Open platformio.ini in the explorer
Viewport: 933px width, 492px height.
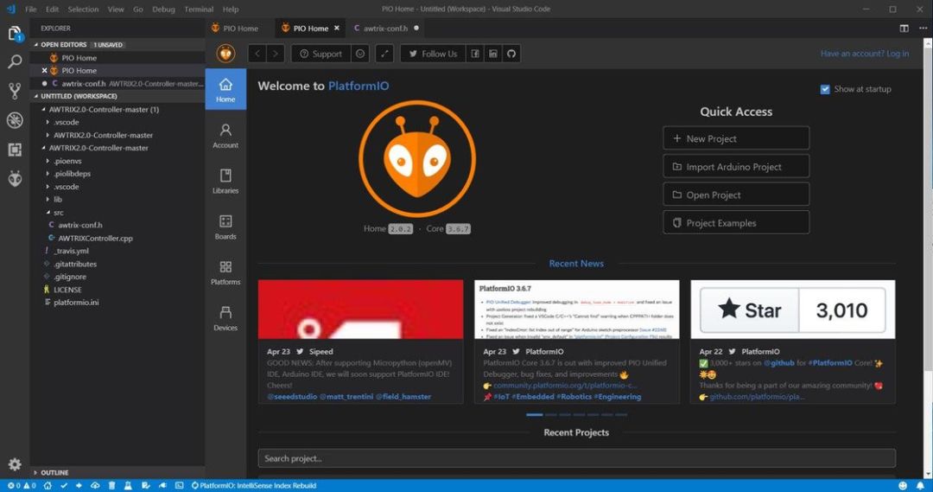117,303
